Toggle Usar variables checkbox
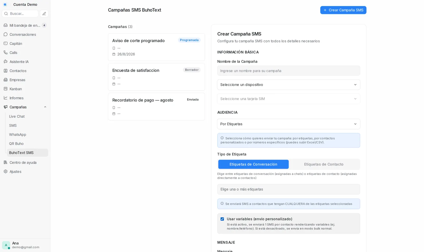Image resolution: width=424 pixels, height=252 pixels. pyautogui.click(x=222, y=219)
